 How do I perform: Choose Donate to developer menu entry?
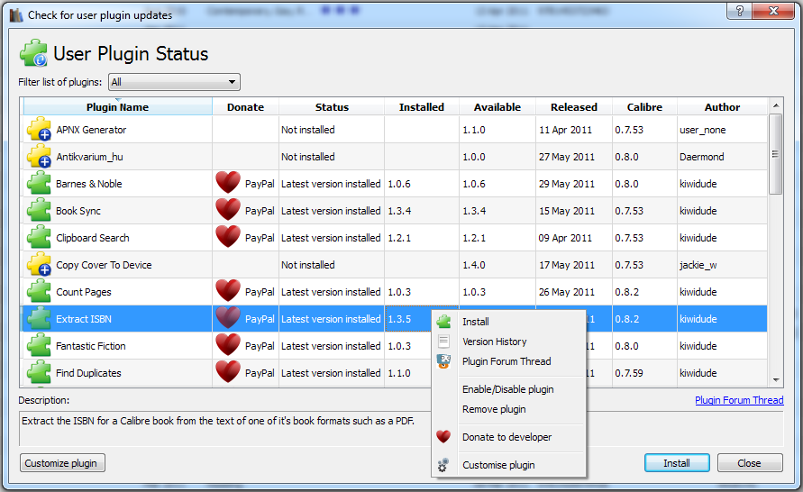507,437
